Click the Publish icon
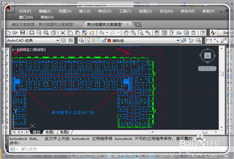 coord(46,32)
